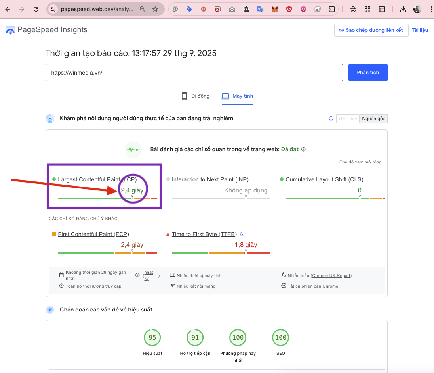Bookmark this page with the star icon
Image resolution: width=434 pixels, height=373 pixels.
point(155,9)
